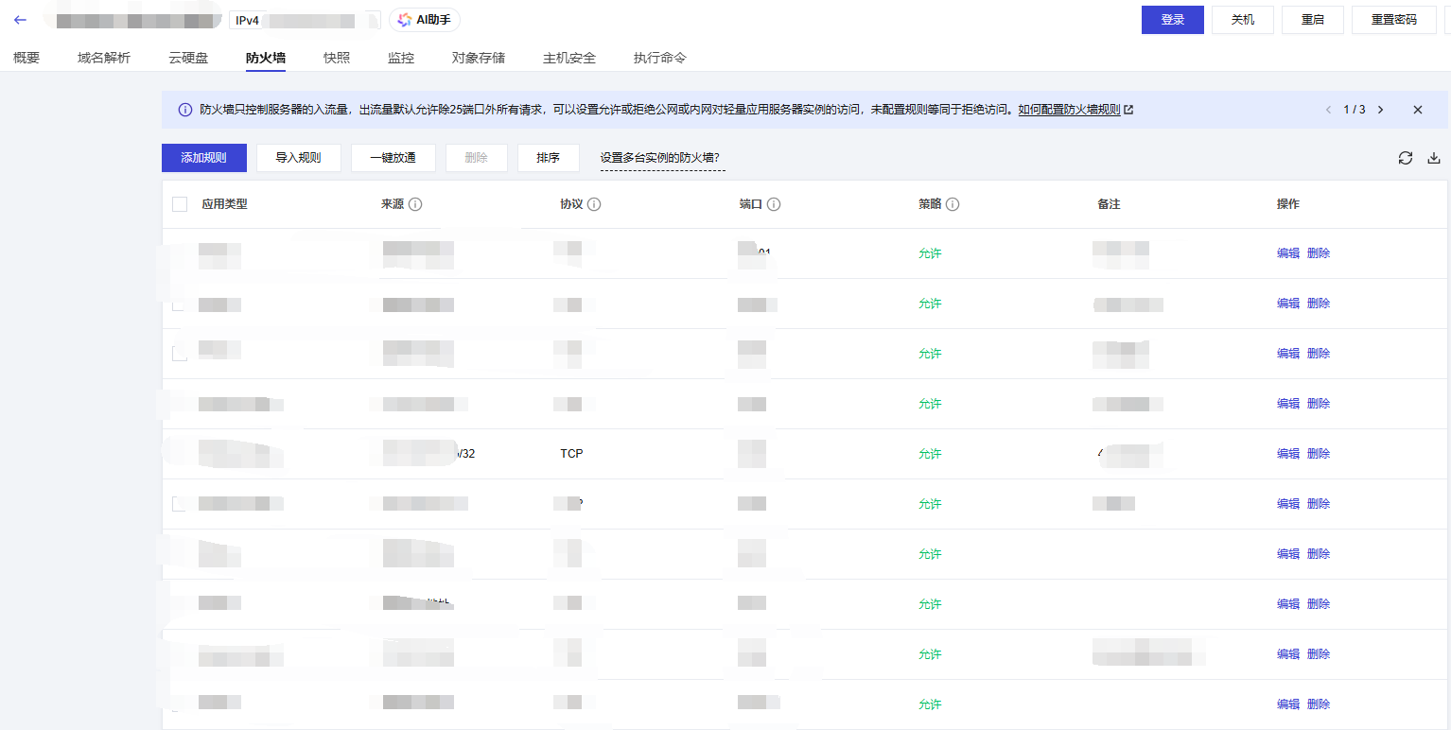The image size is (1451, 730).
Task: Click 设置多台实例的防火墙? link
Action: tap(662, 158)
